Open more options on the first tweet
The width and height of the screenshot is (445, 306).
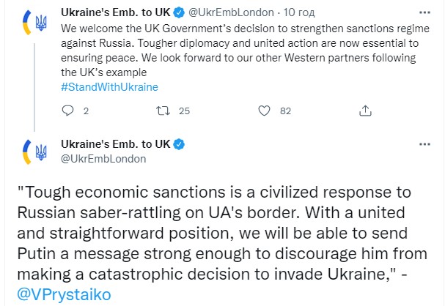click(x=424, y=12)
